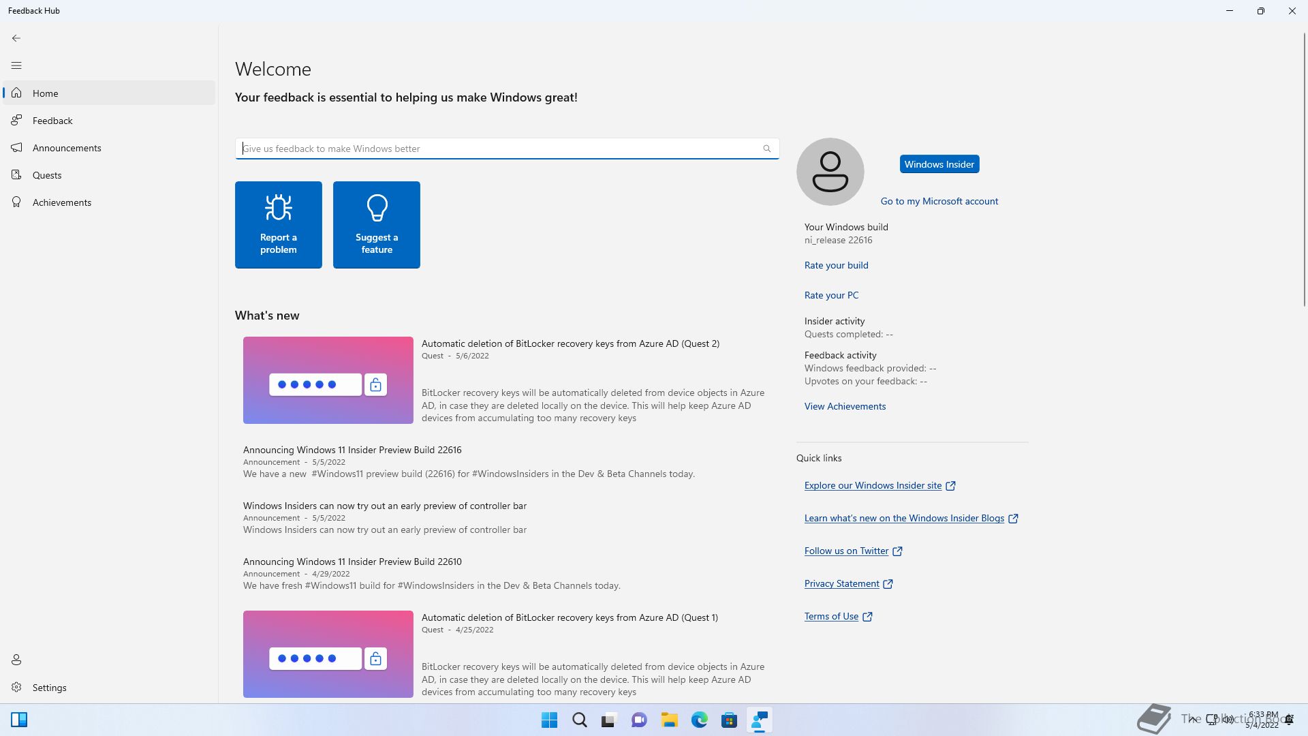The height and width of the screenshot is (736, 1308).
Task: Click the account person icon in sidebar
Action: [x=16, y=660]
